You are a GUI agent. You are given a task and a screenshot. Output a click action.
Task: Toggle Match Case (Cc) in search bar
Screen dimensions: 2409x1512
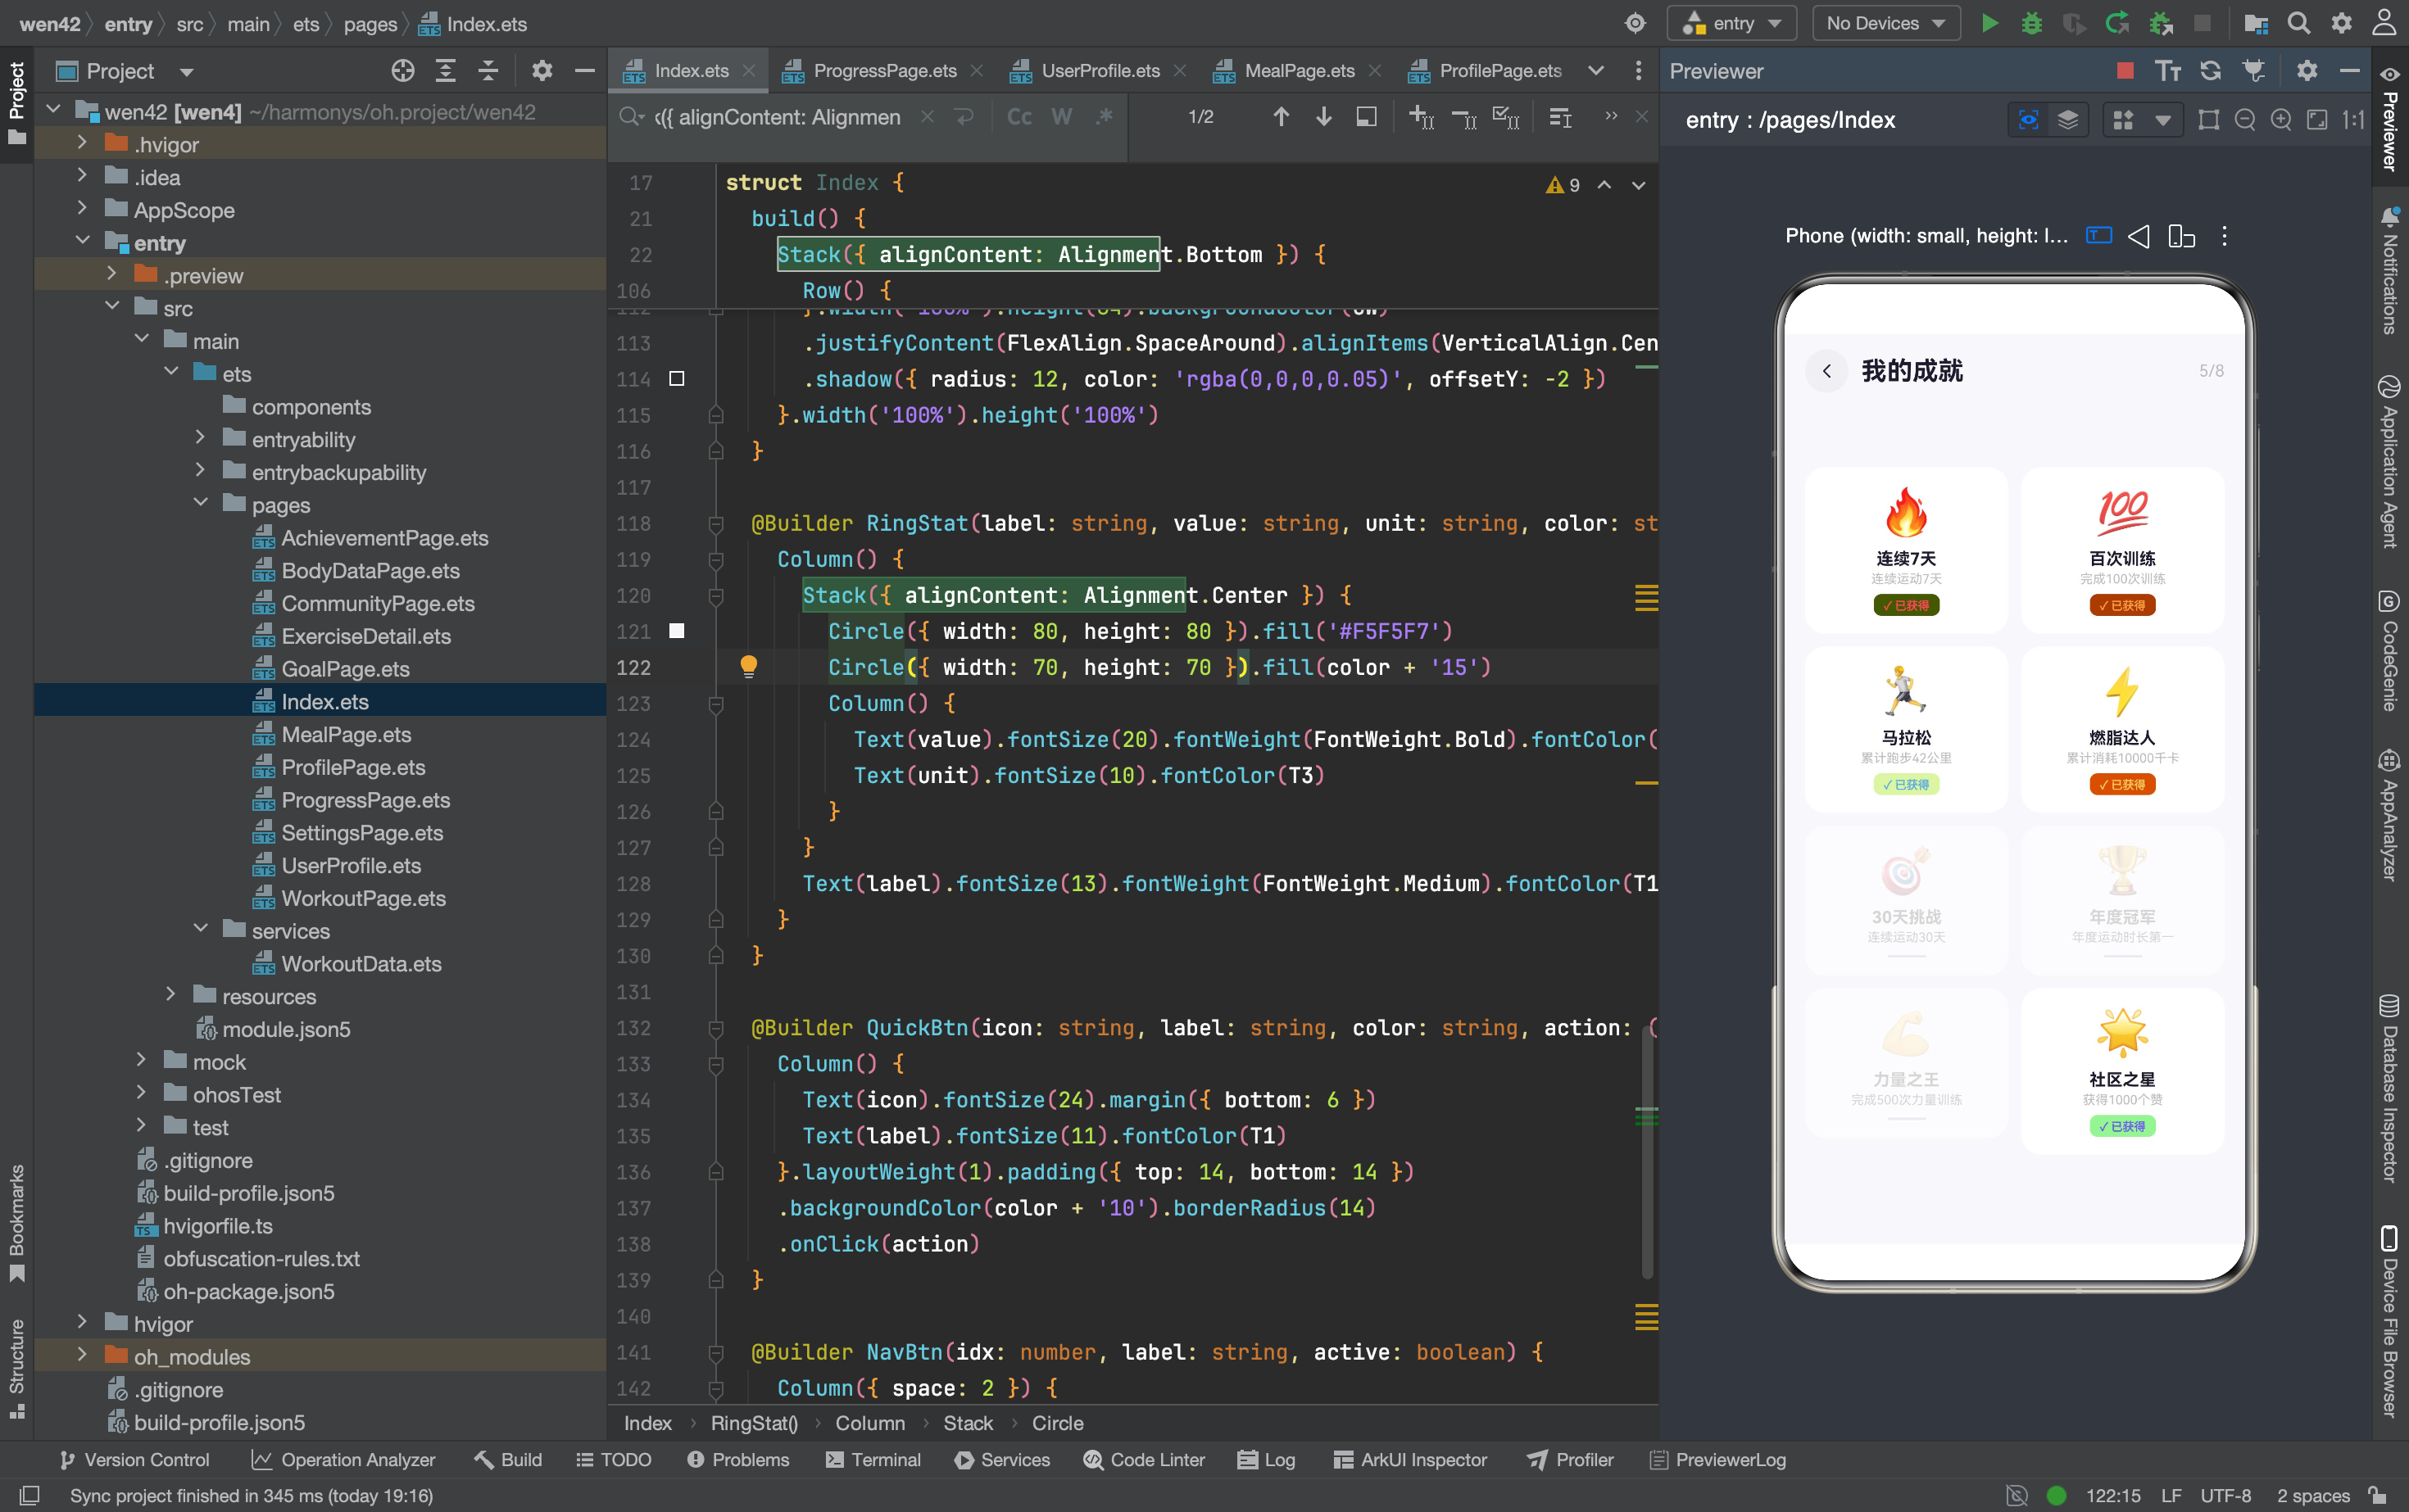click(1018, 117)
